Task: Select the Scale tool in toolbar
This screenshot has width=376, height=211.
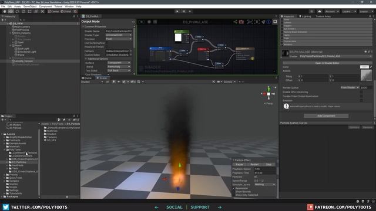Action: pyautogui.click(x=23, y=11)
